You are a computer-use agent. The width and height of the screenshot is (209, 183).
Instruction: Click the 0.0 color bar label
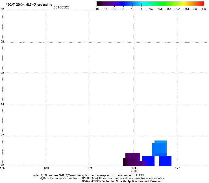pos(195,9)
